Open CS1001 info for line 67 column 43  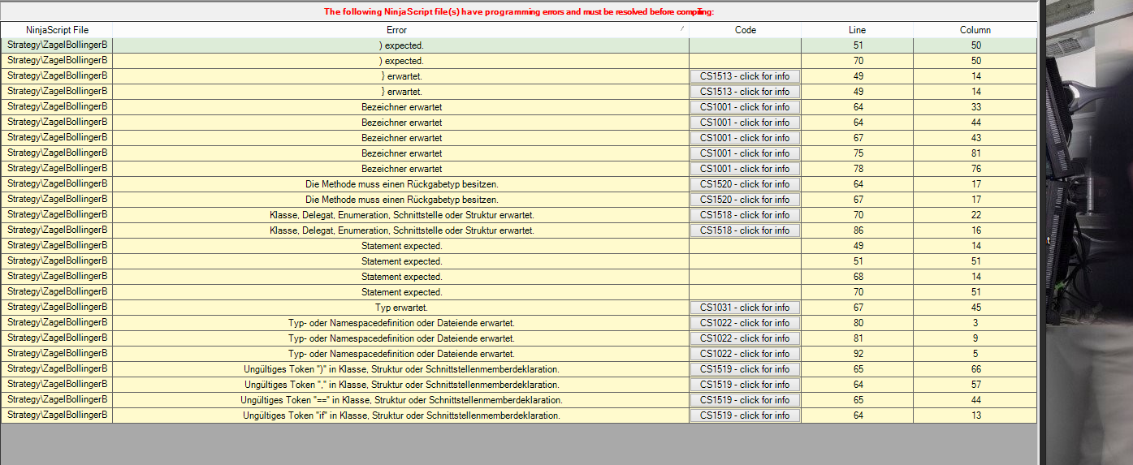(x=745, y=138)
